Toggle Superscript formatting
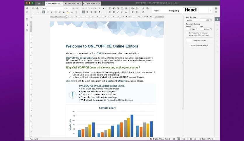Viewport: 244px width, 141px height. click(x=60, y=12)
